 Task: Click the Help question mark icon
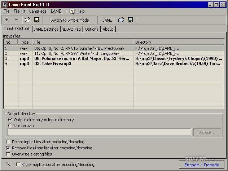click(72, 11)
